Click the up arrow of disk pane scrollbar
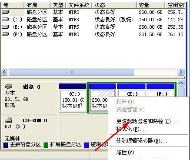Screen dimensions: 190x160 tap(181, 83)
